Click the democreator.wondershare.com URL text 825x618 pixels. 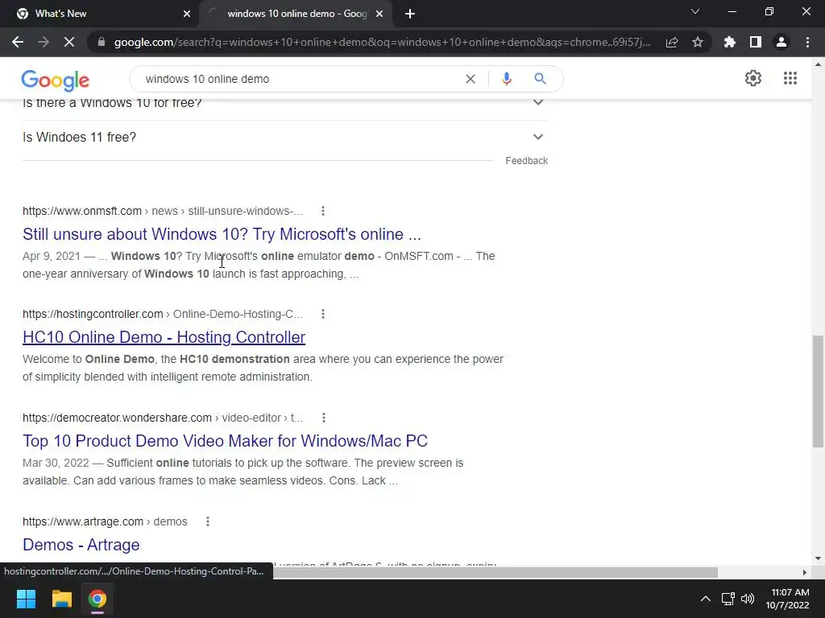point(163,418)
